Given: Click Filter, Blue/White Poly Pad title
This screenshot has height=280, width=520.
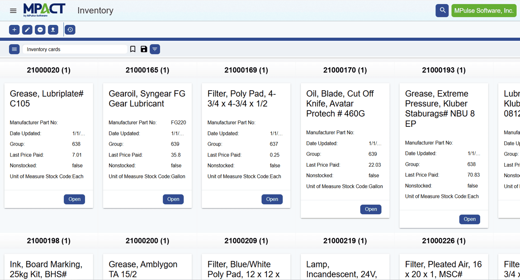Looking at the screenshot, I should point(244,269).
